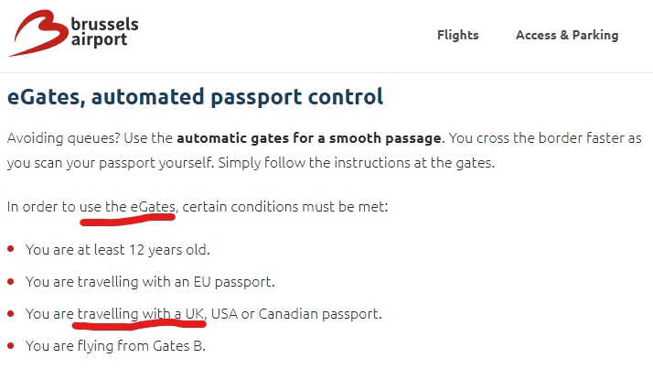The image size is (653, 380).
Task: Click the bold 'automatic gates for a smooth passage' text
Action: click(x=309, y=138)
